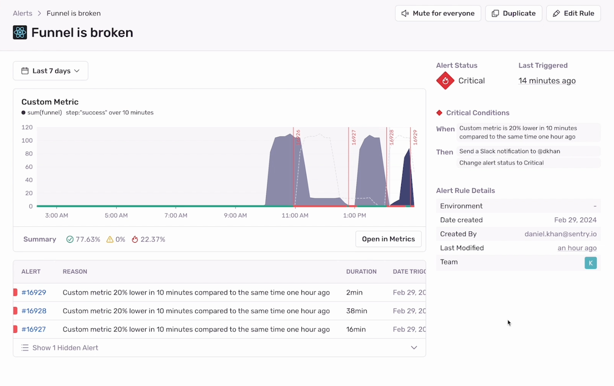This screenshot has width=614, height=386.
Task: Click the red Critical status fire icon
Action: pyautogui.click(x=445, y=81)
